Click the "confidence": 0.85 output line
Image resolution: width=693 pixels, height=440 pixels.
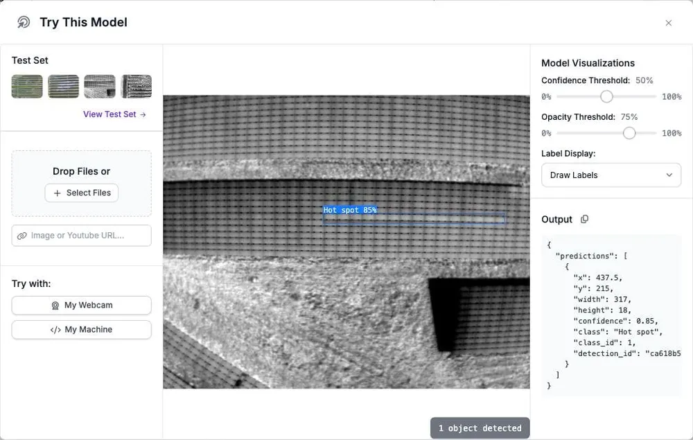615,321
